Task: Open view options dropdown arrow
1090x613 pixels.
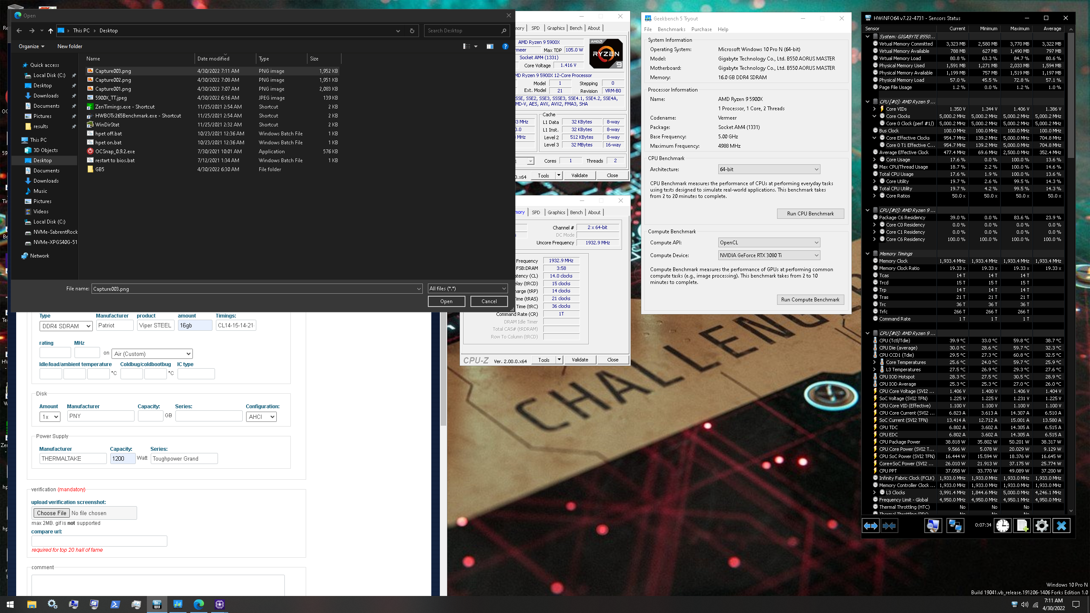Action: (x=476, y=46)
